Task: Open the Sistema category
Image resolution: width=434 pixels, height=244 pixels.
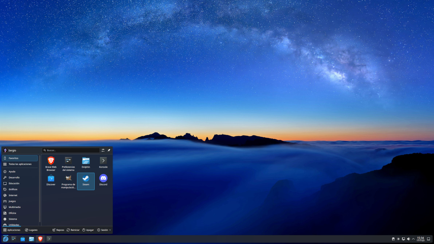Action: pyautogui.click(x=20, y=219)
